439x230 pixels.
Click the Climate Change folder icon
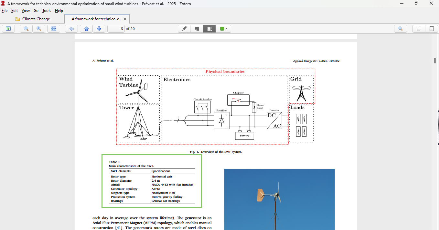click(17, 19)
